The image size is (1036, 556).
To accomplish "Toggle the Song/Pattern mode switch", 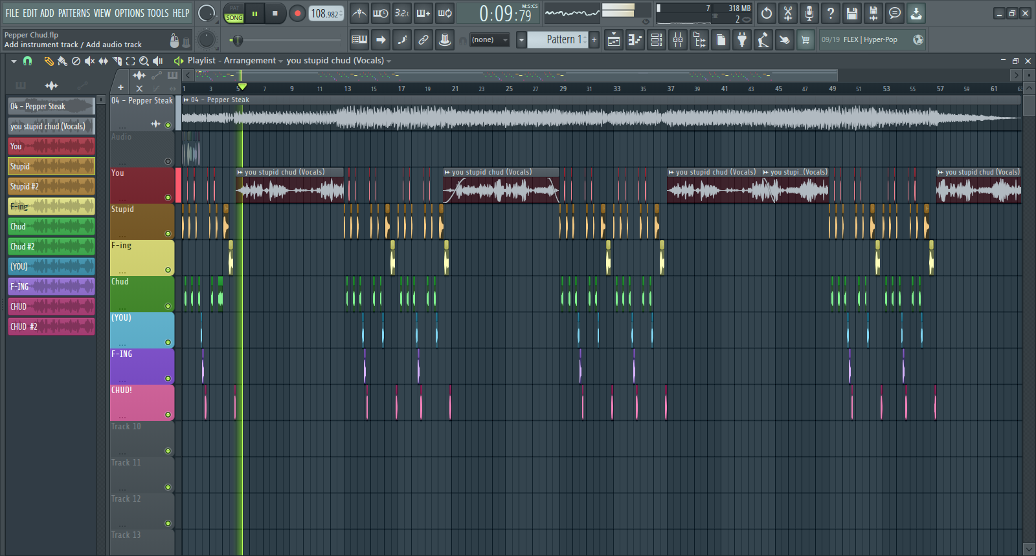I will point(234,14).
